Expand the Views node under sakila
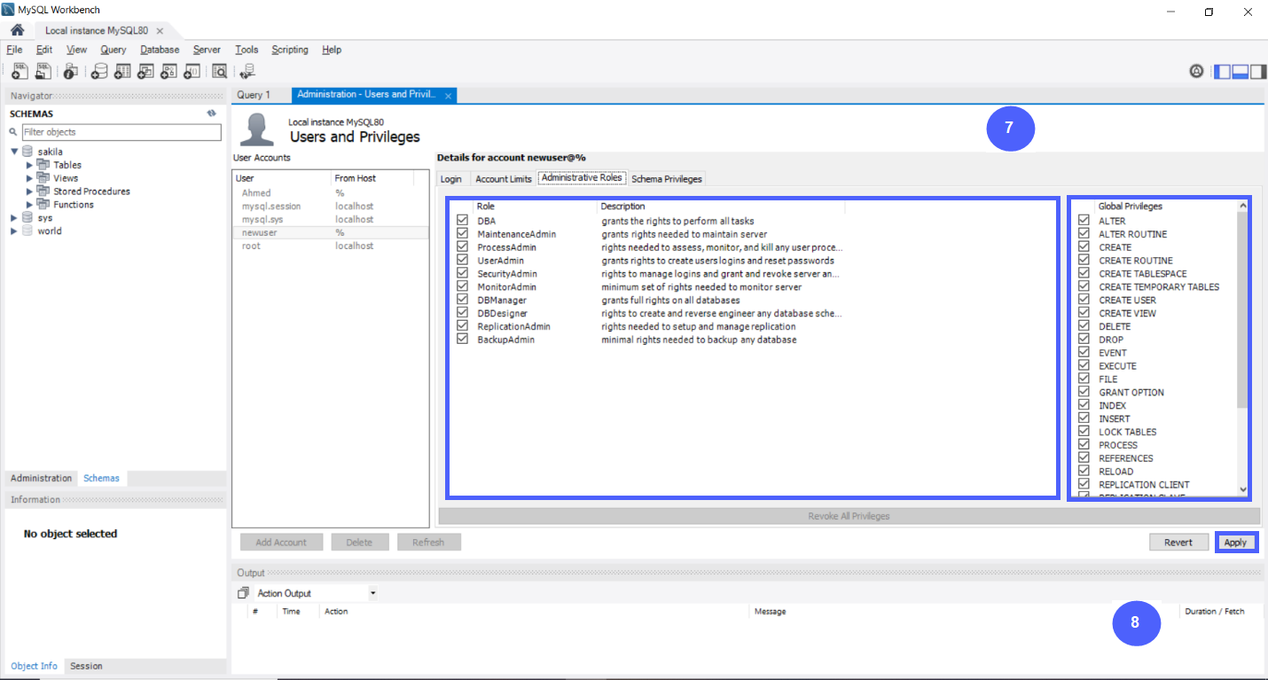The image size is (1268, 680). click(29, 178)
